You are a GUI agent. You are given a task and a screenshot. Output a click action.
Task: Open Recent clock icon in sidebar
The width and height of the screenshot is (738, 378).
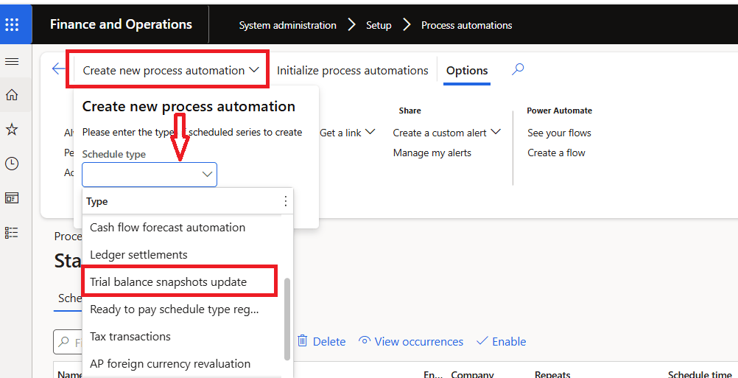(11, 164)
